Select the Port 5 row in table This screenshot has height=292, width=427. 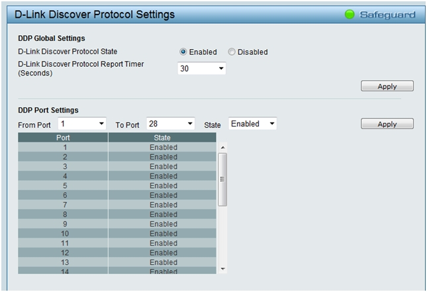[65, 185]
